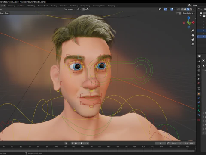Viewport: 206px width, 155px height.
Task: Add a new workspace with plus button
Action: tap(118, 6)
